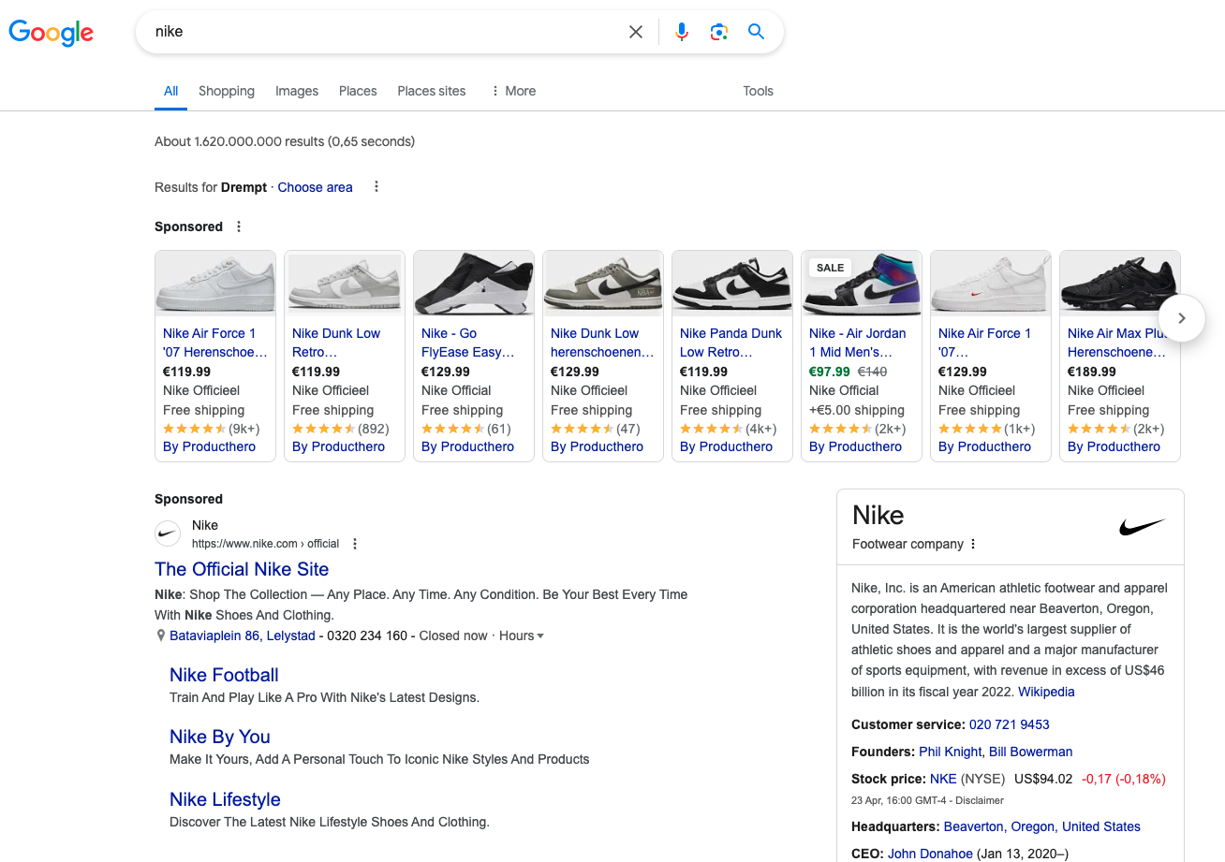The image size is (1225, 862).
Task: Click the stock price Disclaimer link
Action: [x=980, y=801]
